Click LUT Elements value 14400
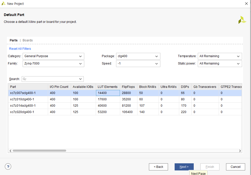 tap(108, 93)
